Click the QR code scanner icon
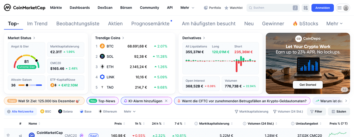Image resolution: width=354 pixels, height=137 pixels. coord(305,8)
